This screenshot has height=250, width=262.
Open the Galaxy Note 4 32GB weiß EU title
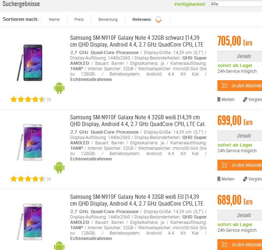pyautogui.click(x=137, y=200)
